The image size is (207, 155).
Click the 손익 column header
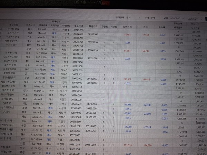(145, 27)
